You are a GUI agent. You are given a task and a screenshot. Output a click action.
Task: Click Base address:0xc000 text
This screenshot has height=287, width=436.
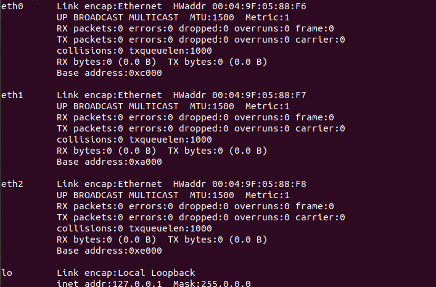[x=109, y=73]
